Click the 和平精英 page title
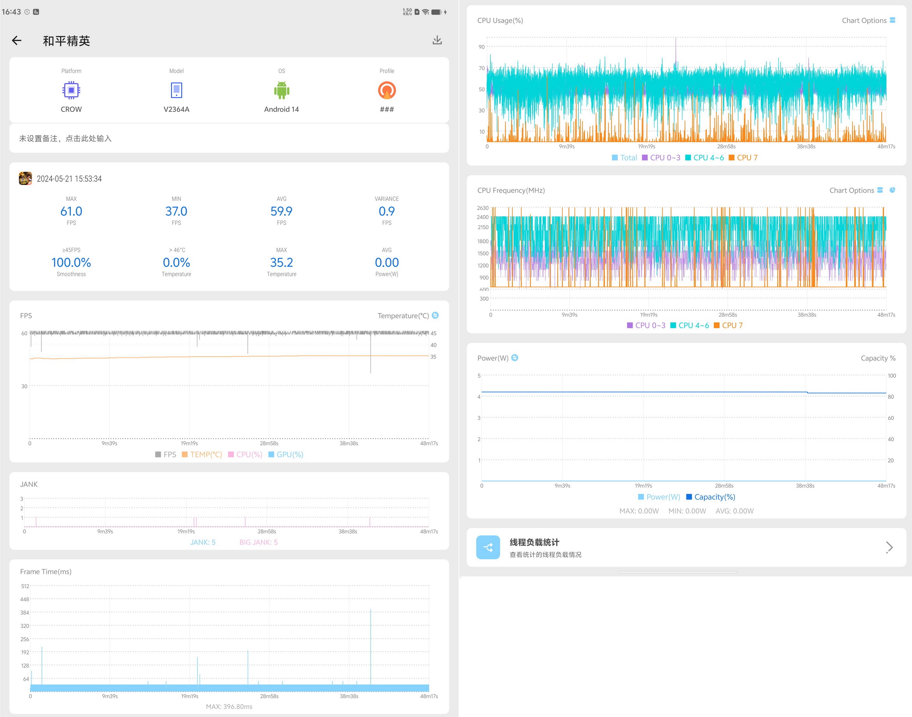Screen dimensions: 912x717 [x=66, y=41]
